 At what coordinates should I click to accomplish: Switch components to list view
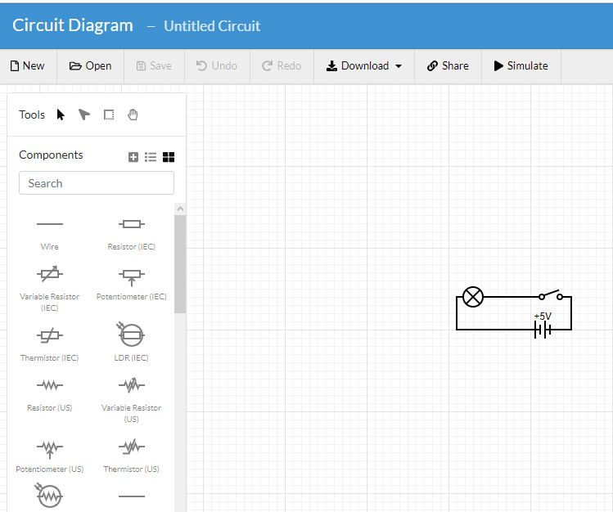151,157
